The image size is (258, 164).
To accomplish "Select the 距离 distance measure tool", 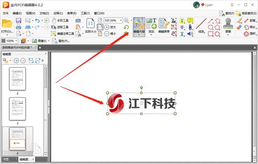I will coord(250,21).
